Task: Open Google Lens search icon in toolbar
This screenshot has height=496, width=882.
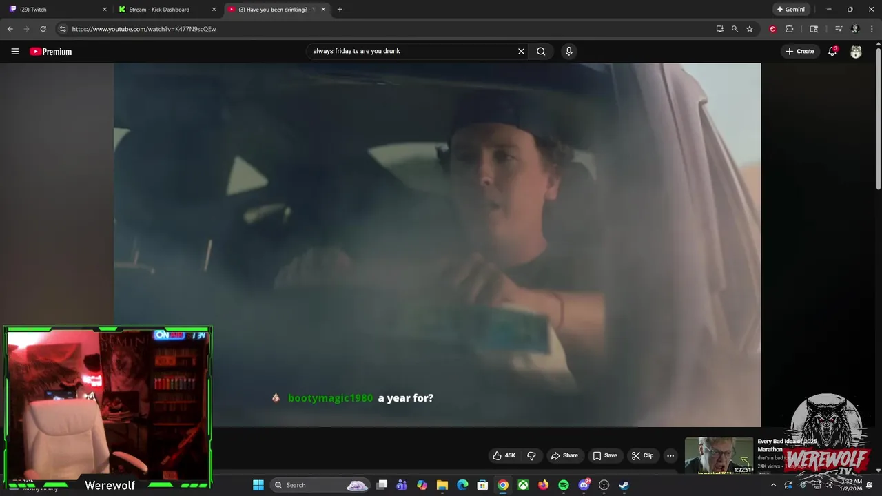Action: (814, 29)
